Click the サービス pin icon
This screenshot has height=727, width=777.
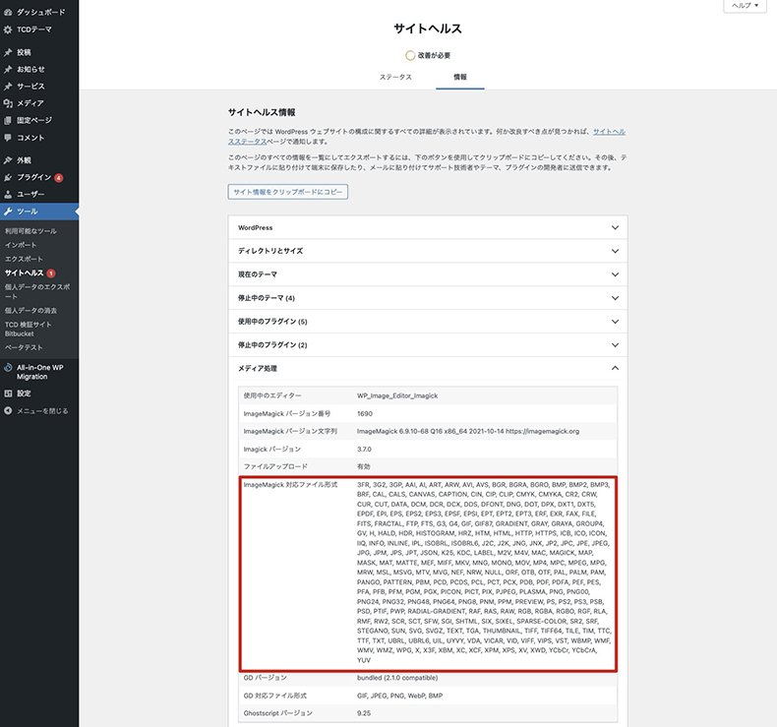click(8, 87)
